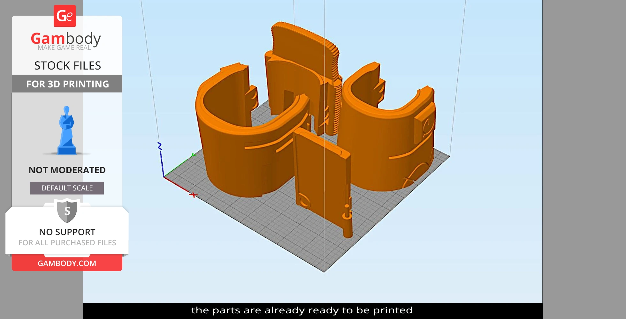Screen dimensions: 626x319
Task: Click the FOR 3D PRINTING banner
Action: coord(67,84)
